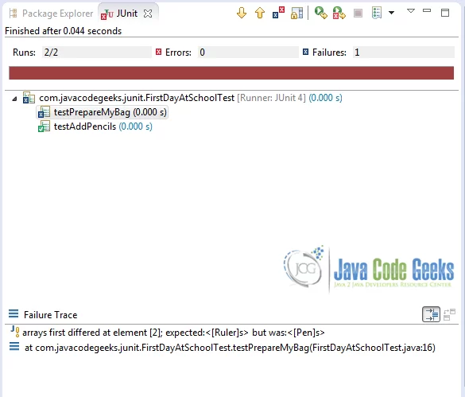The width and height of the screenshot is (465, 397).
Task: Click the JUnit tab icon
Action: click(107, 14)
